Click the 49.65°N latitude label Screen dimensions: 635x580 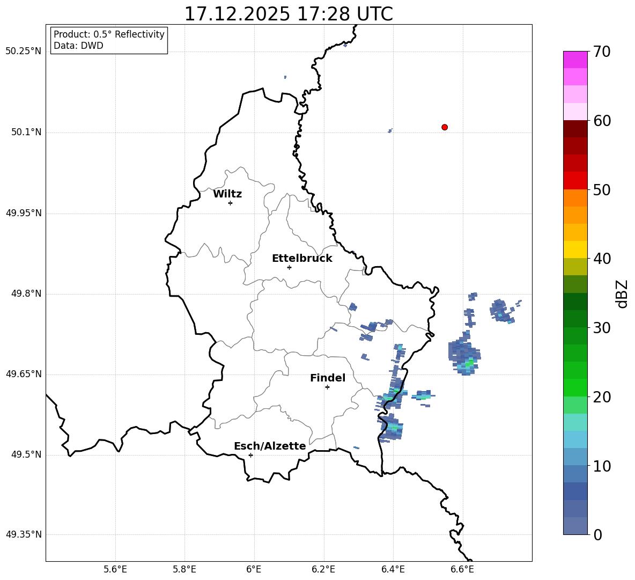pos(24,373)
